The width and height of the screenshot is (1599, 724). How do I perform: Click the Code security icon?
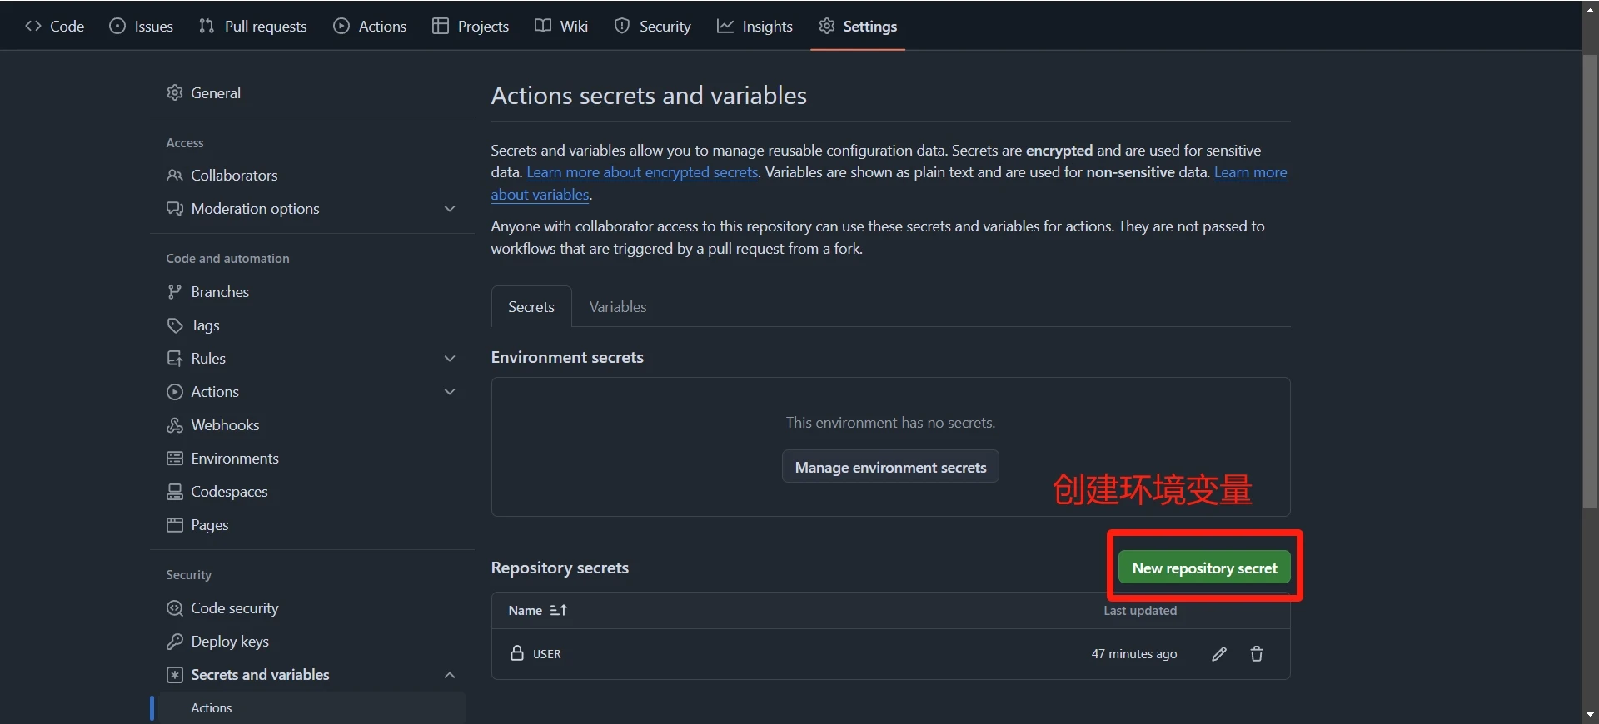(x=174, y=607)
